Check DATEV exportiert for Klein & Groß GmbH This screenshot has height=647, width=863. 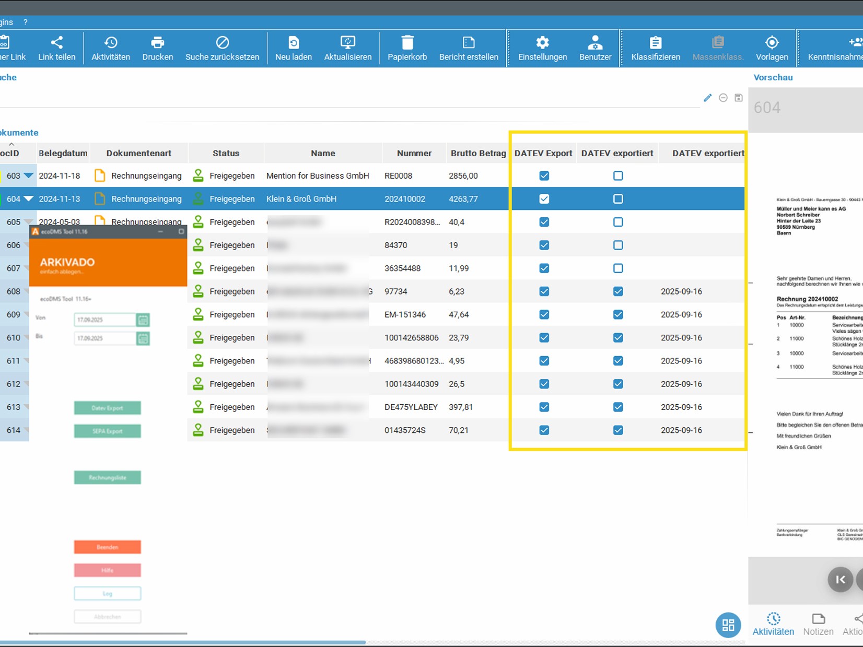coord(618,199)
